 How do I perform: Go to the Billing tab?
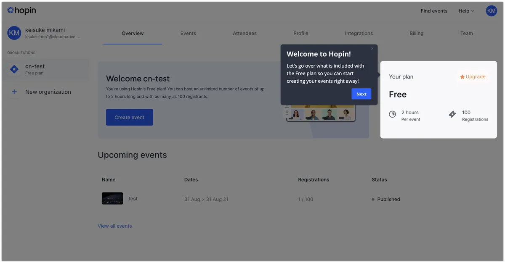(x=416, y=33)
